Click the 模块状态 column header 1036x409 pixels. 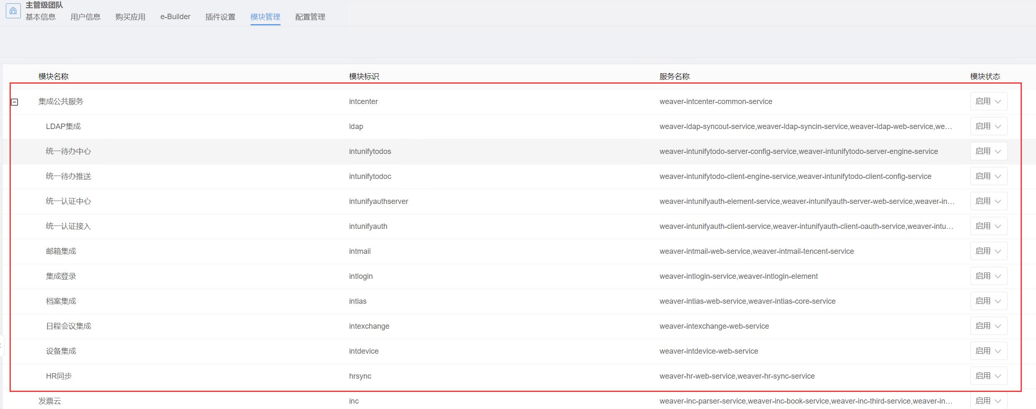(985, 77)
